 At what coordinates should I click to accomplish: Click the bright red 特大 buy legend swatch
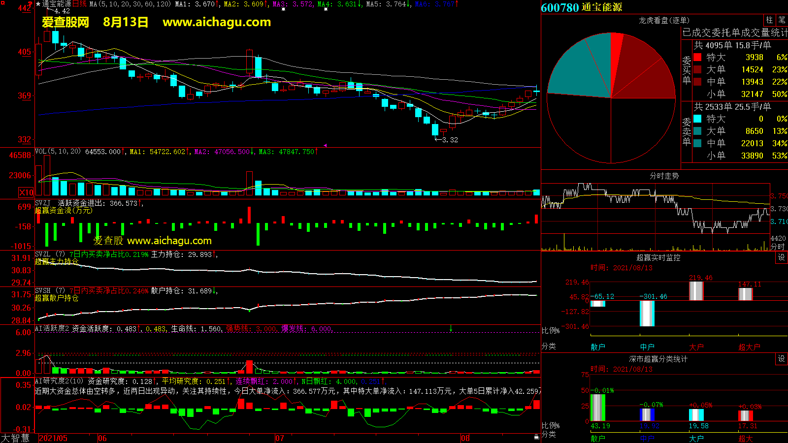[697, 58]
